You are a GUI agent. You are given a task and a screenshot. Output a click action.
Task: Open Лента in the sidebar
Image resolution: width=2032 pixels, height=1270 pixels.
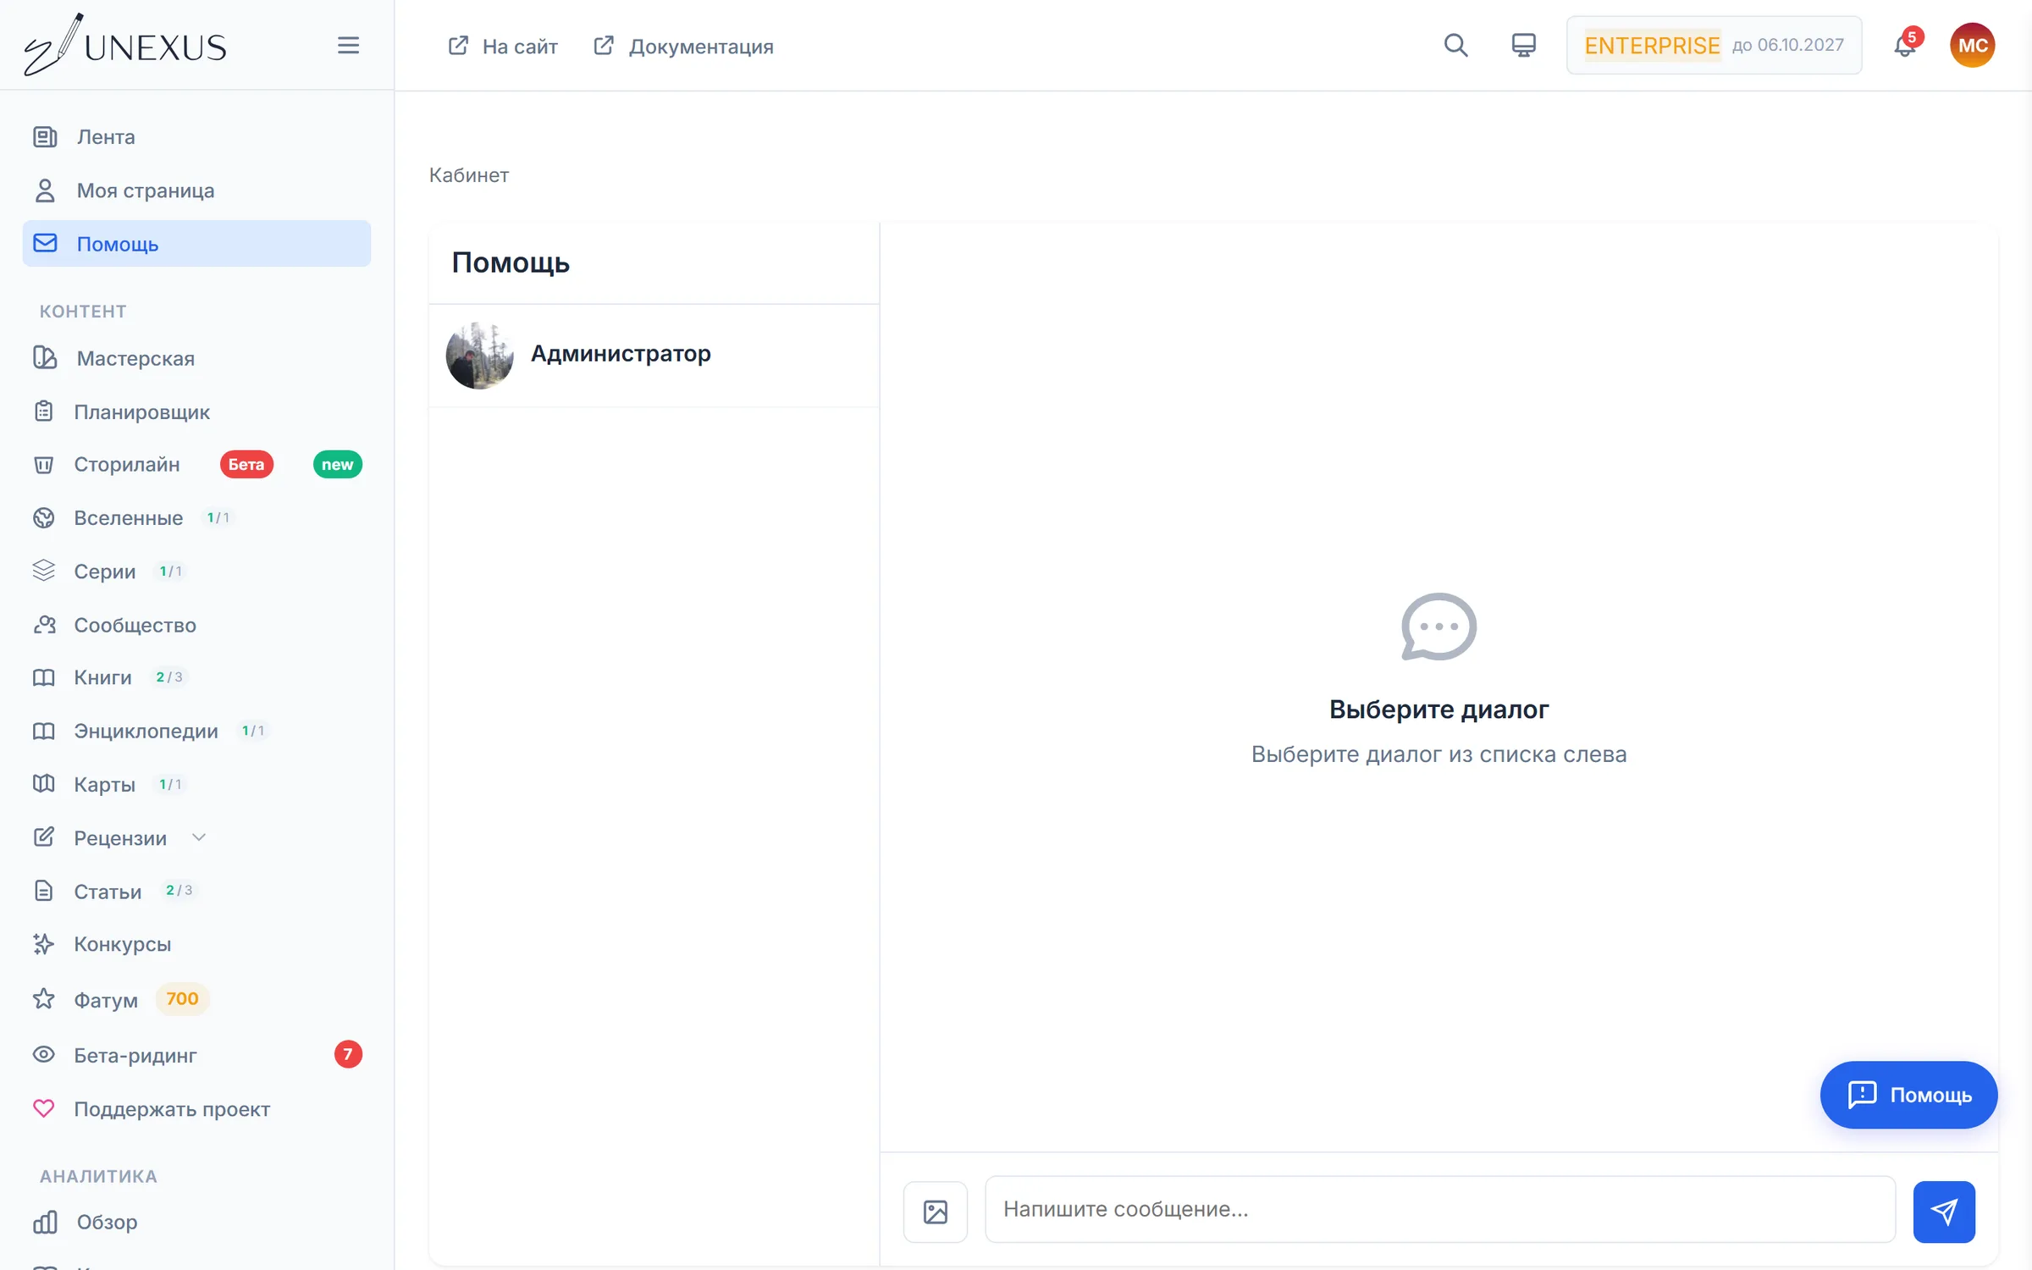click(x=196, y=136)
